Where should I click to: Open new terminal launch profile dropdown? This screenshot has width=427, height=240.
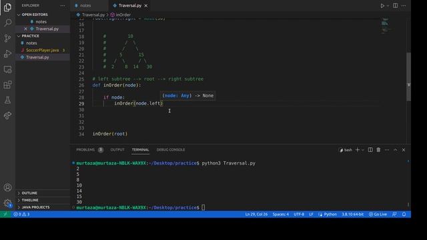pos(363,150)
